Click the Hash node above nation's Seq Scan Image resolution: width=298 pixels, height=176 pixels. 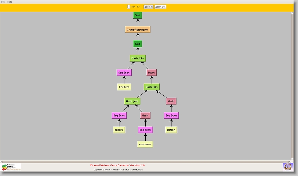pyautogui.click(x=171, y=101)
